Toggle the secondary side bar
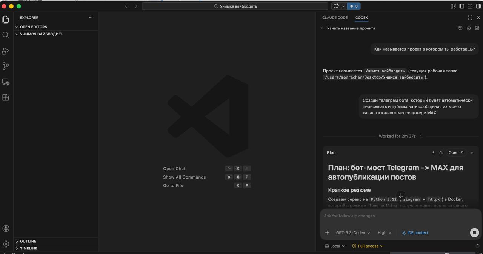Image resolution: width=483 pixels, height=254 pixels. [478, 6]
